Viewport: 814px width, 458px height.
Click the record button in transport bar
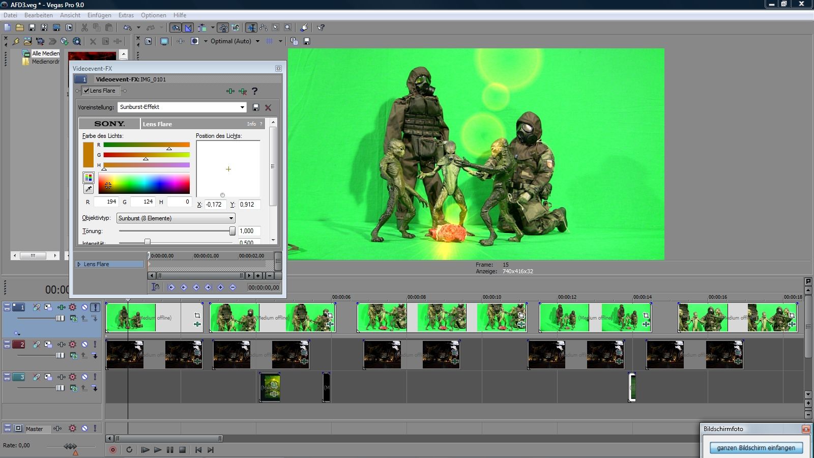pos(113,450)
